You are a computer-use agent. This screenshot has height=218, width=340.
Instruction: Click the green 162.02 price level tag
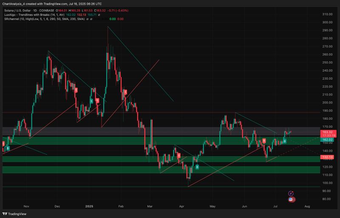(x=327, y=140)
